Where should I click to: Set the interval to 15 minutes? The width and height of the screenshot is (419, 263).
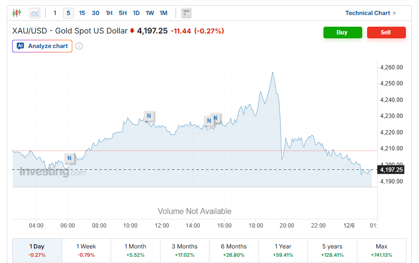tap(82, 13)
